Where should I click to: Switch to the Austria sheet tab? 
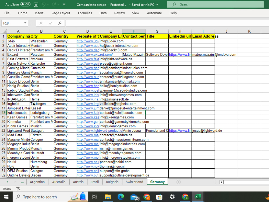(x=78, y=182)
